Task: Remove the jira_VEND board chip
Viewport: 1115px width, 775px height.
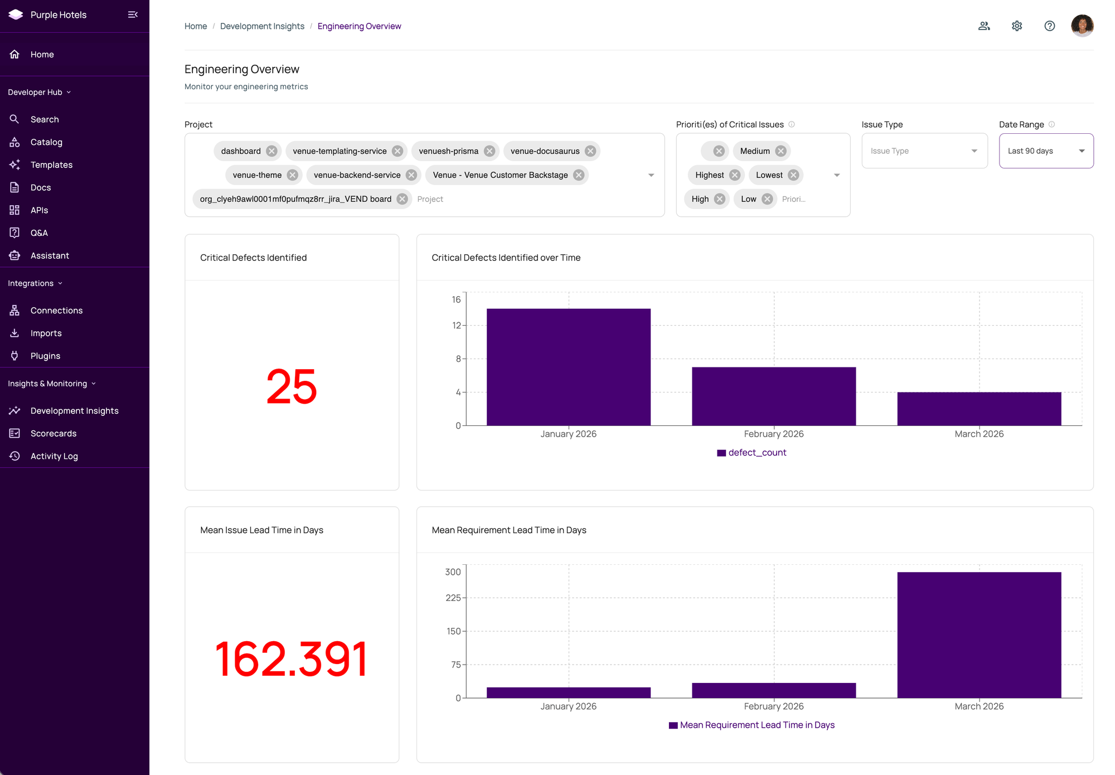Action: [402, 199]
